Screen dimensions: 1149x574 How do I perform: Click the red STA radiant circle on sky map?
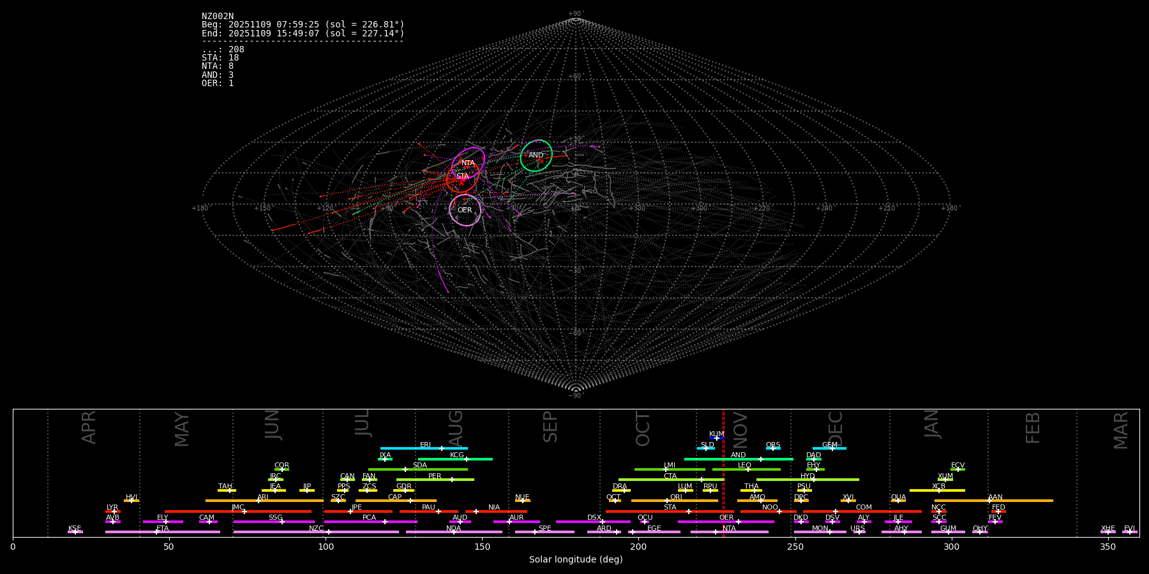coord(462,177)
